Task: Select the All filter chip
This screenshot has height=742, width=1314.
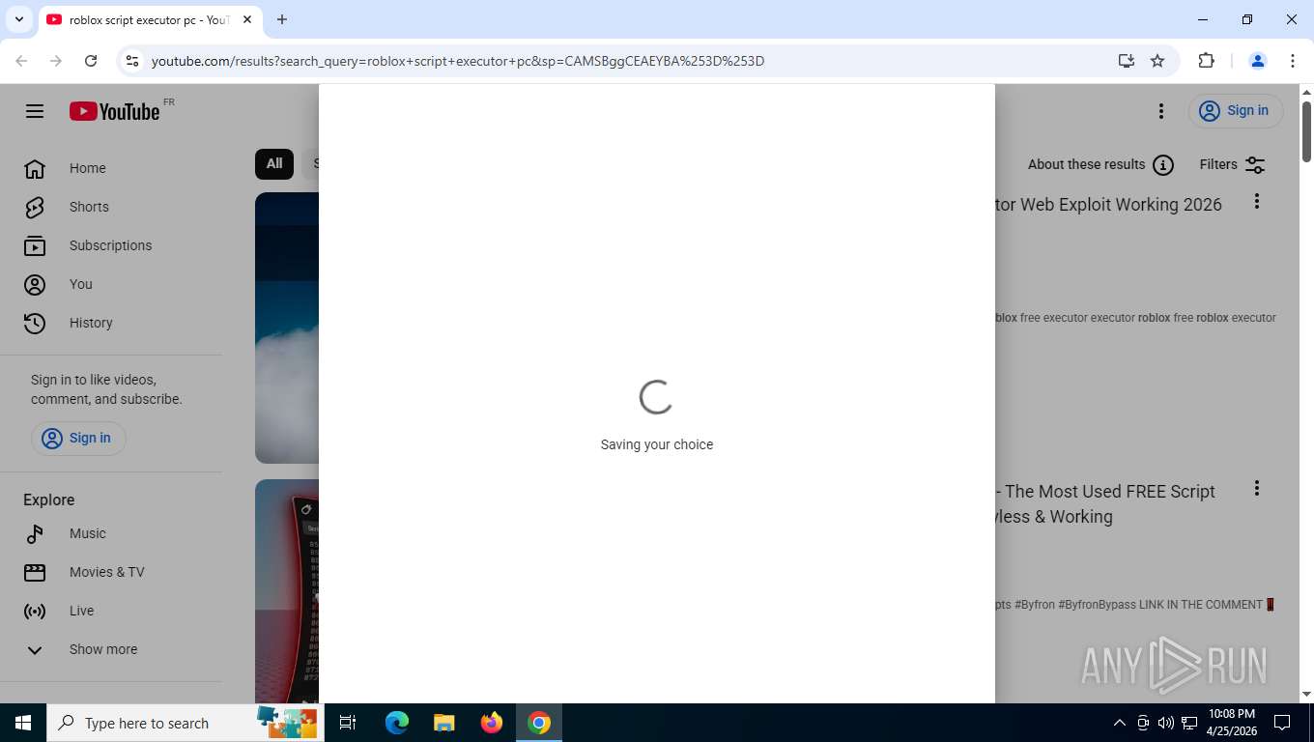Action: pyautogui.click(x=274, y=164)
